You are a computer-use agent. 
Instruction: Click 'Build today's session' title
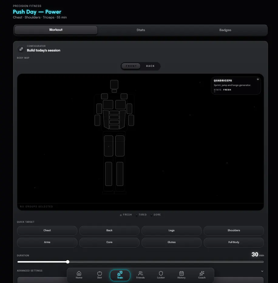tap(43, 50)
